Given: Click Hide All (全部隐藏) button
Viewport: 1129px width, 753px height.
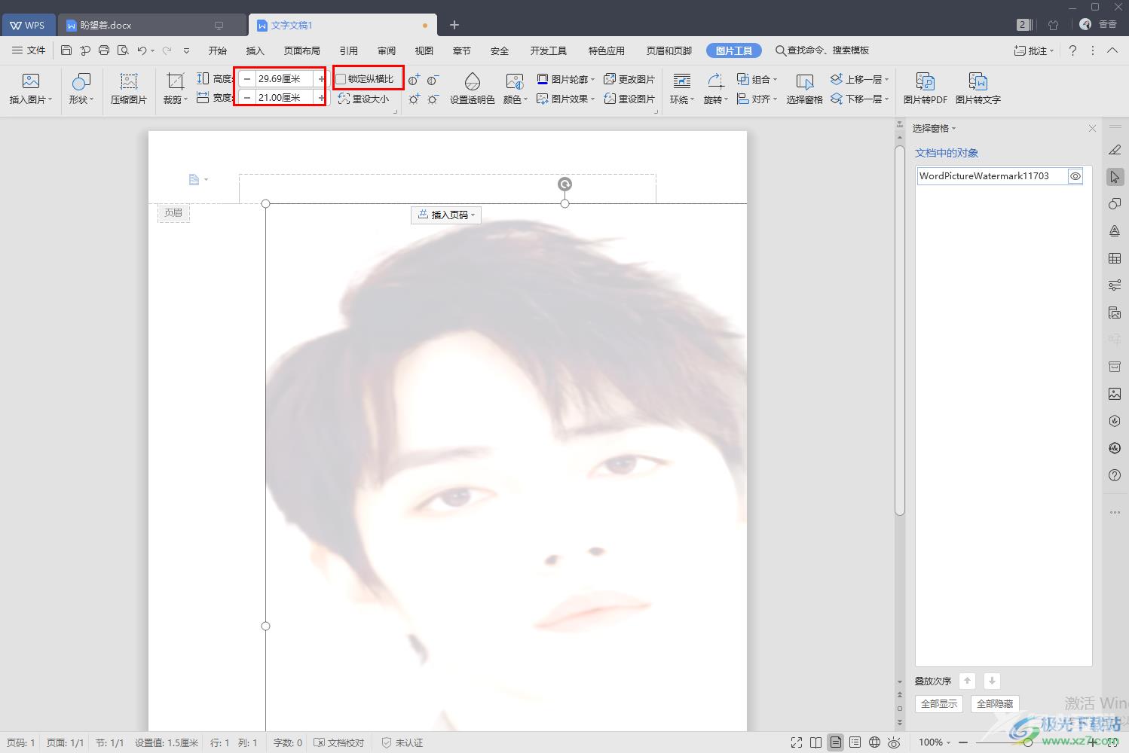Looking at the screenshot, I should pos(995,703).
